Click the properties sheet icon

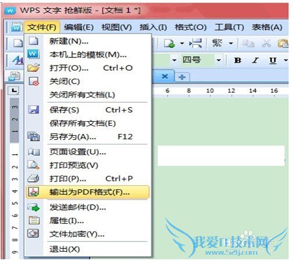(34, 220)
